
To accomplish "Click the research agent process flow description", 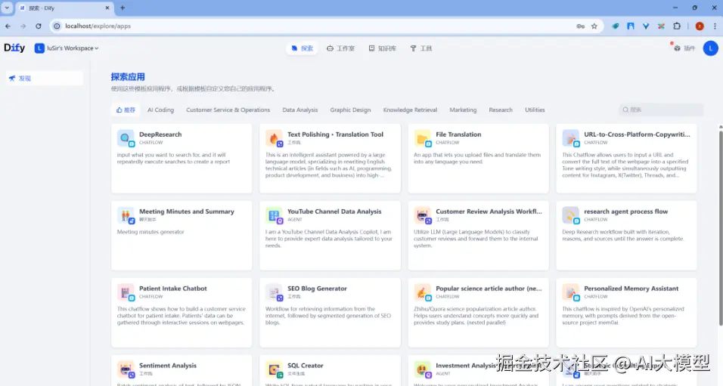I will click(x=623, y=236).
